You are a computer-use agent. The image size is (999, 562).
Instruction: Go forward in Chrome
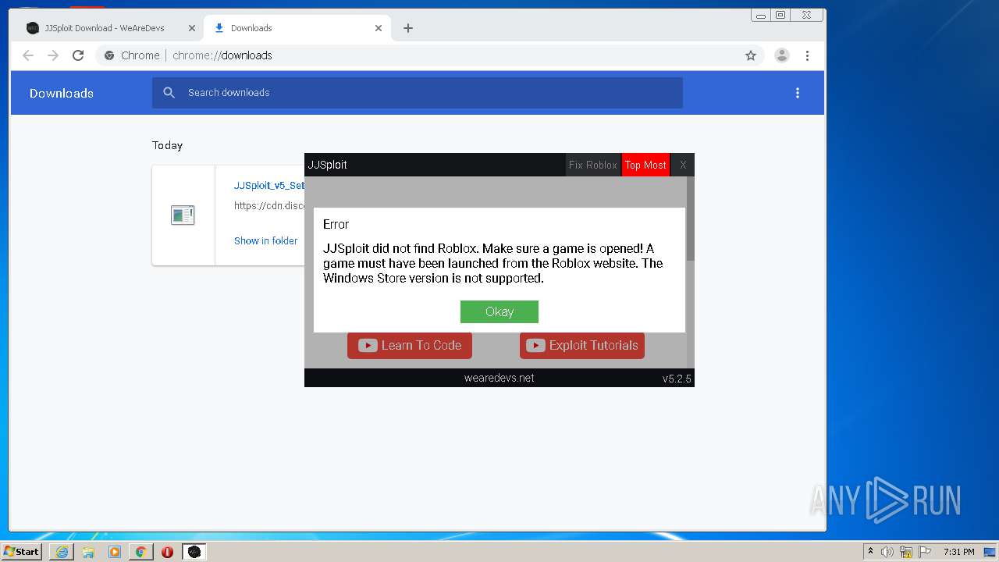(53, 55)
